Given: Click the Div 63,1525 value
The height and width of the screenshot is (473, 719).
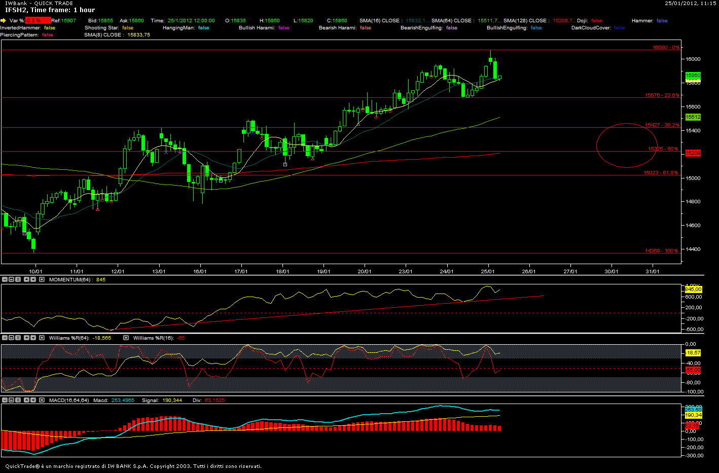Looking at the screenshot, I should click(215, 401).
